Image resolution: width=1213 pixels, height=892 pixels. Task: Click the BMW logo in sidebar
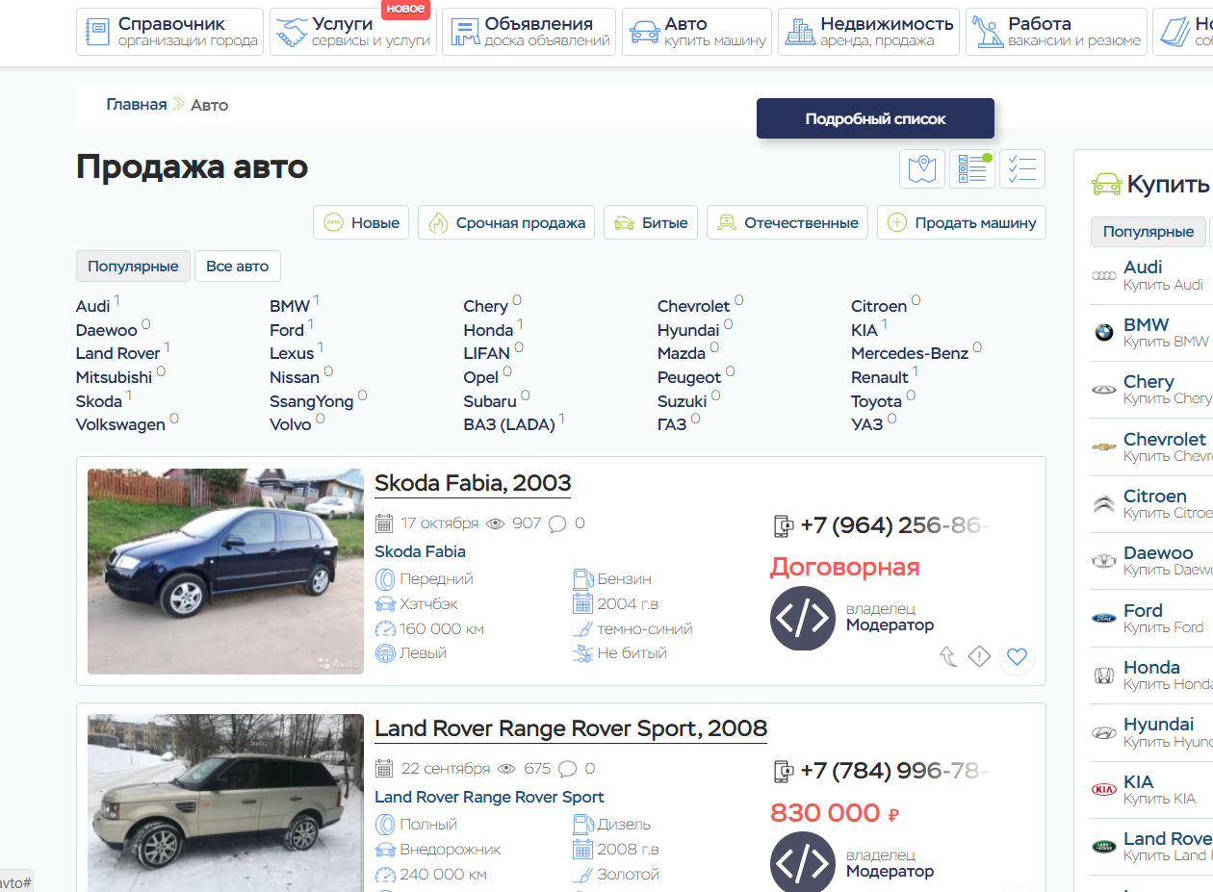[1103, 333]
